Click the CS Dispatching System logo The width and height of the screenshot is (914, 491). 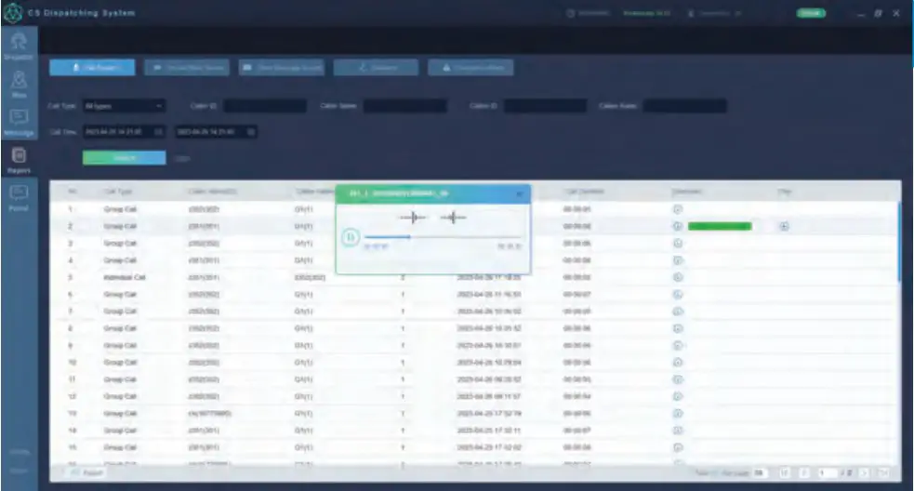(13, 13)
